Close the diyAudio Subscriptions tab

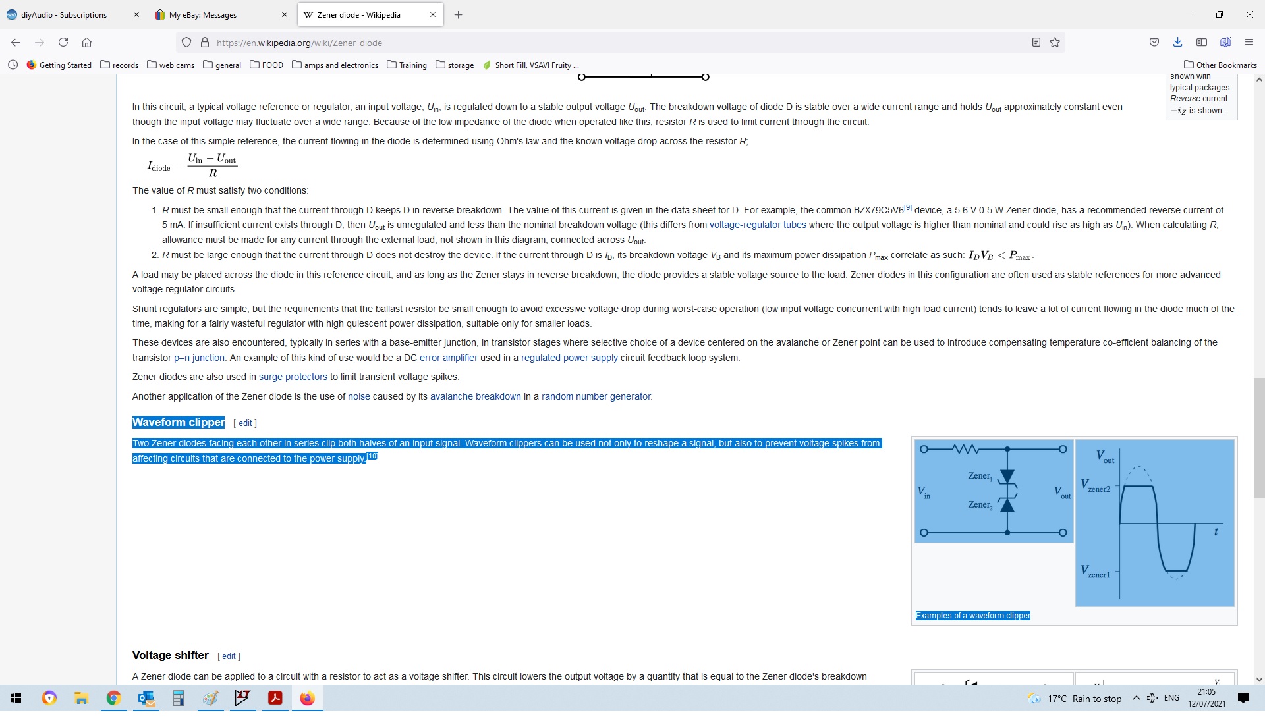click(x=136, y=14)
